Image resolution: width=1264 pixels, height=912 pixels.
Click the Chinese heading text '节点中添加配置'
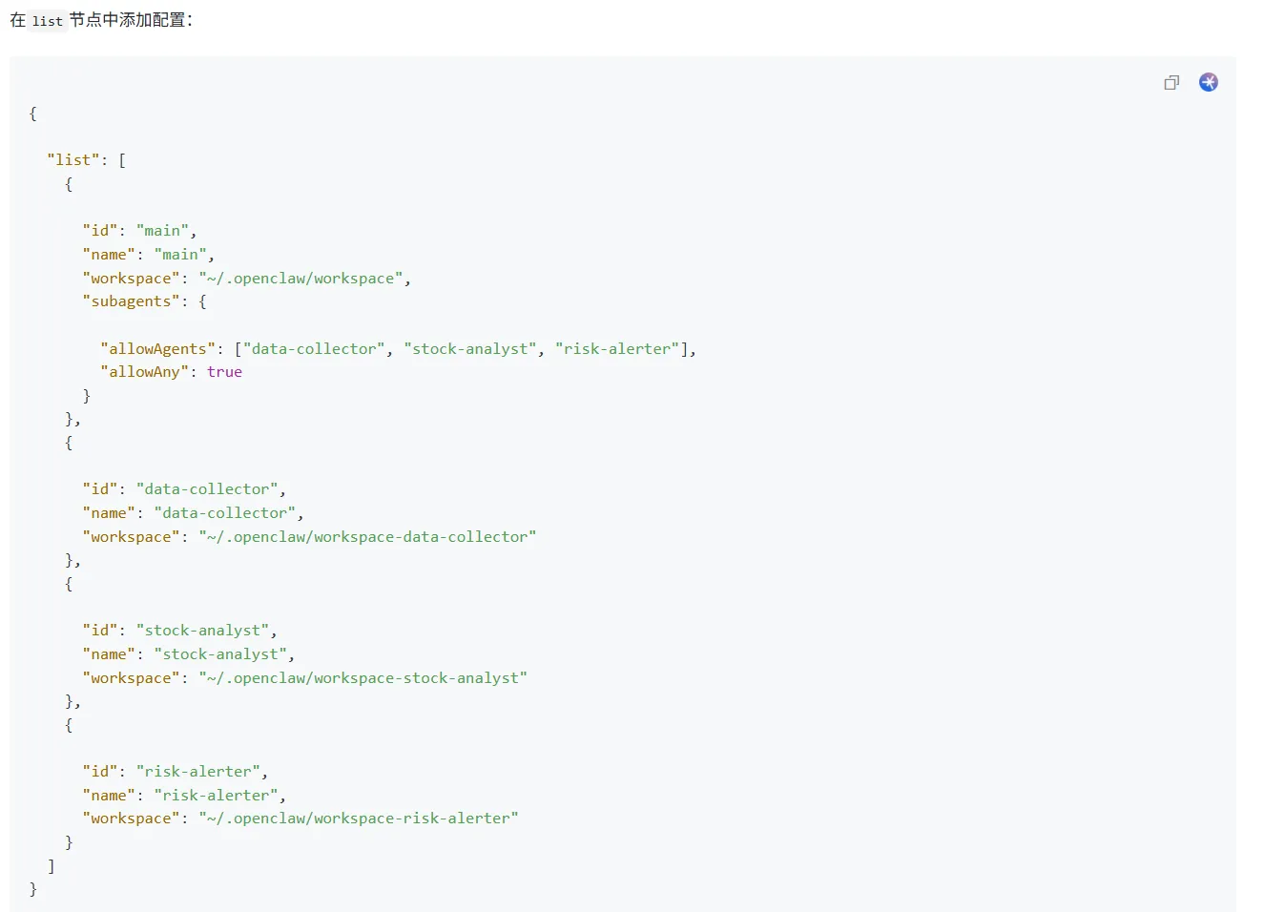tap(129, 20)
